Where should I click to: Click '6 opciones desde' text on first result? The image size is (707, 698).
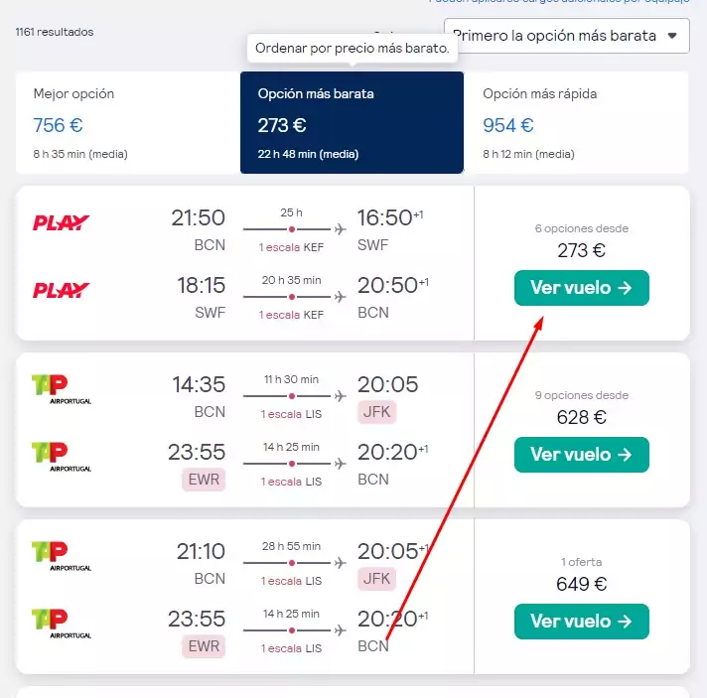pos(582,228)
